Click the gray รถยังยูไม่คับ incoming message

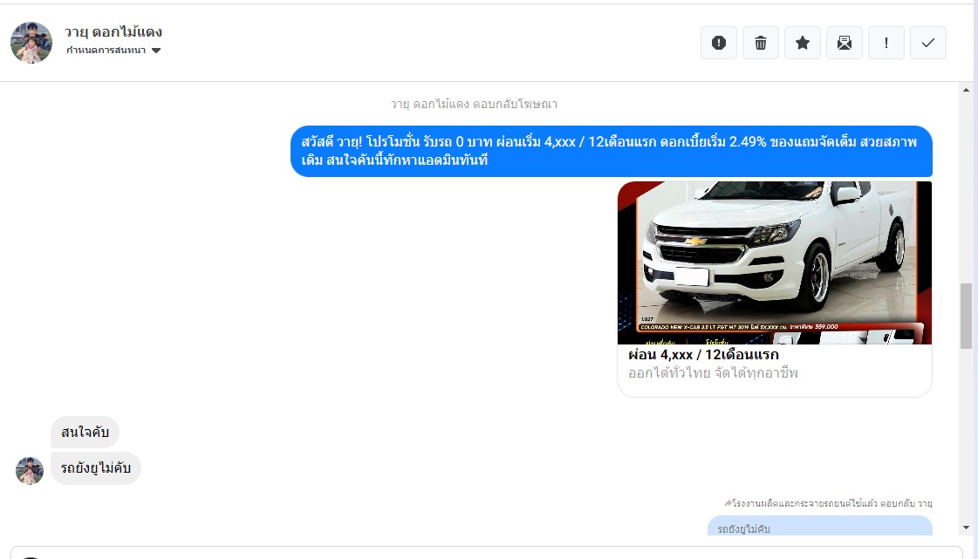pyautogui.click(x=96, y=468)
